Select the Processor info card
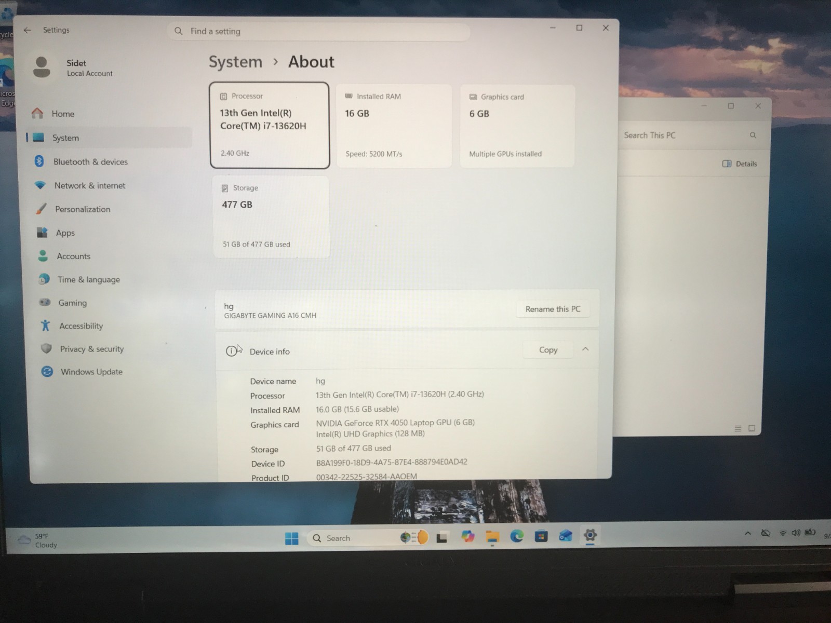831x623 pixels. [x=270, y=125]
